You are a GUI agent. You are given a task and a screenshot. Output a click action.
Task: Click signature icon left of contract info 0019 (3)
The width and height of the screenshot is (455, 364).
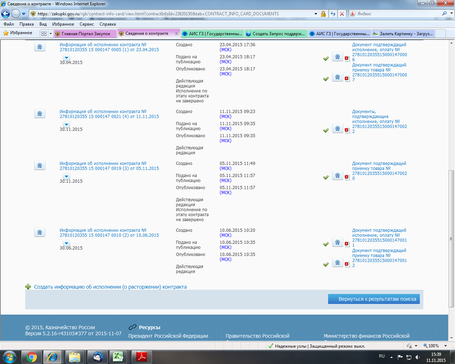click(x=40, y=165)
